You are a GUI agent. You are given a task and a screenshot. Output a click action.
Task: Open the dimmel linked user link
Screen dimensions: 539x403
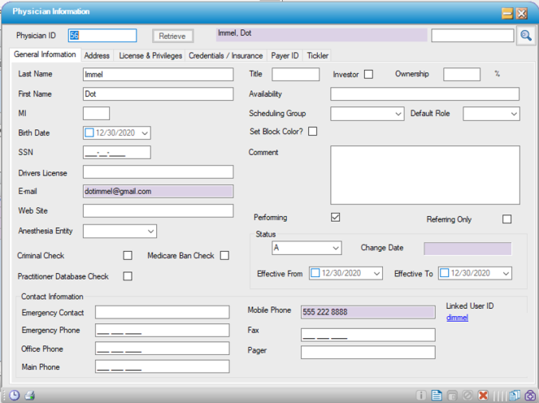click(x=457, y=318)
